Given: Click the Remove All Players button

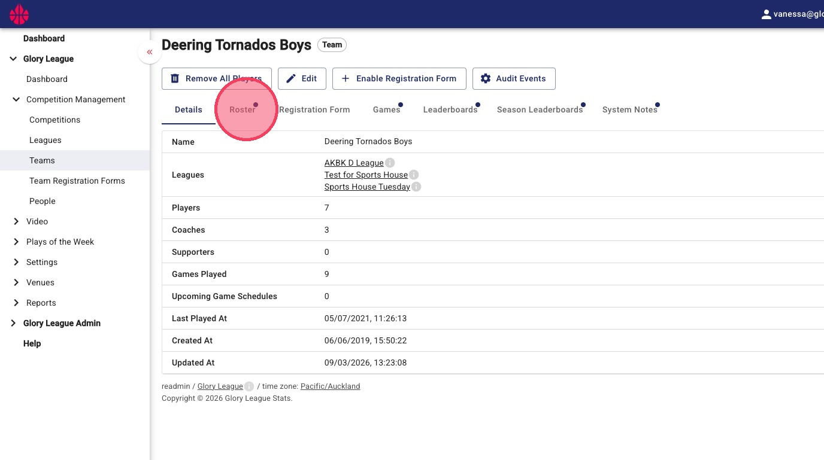Looking at the screenshot, I should 217,78.
